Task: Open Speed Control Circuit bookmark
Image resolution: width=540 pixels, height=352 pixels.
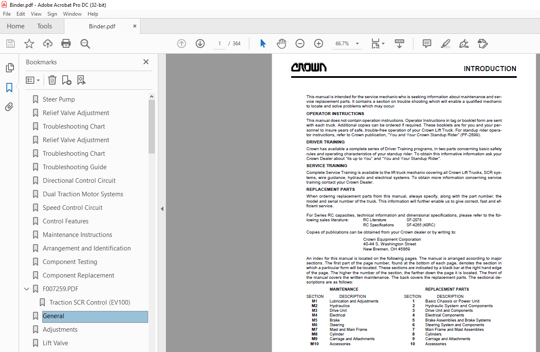Action: coord(73,208)
